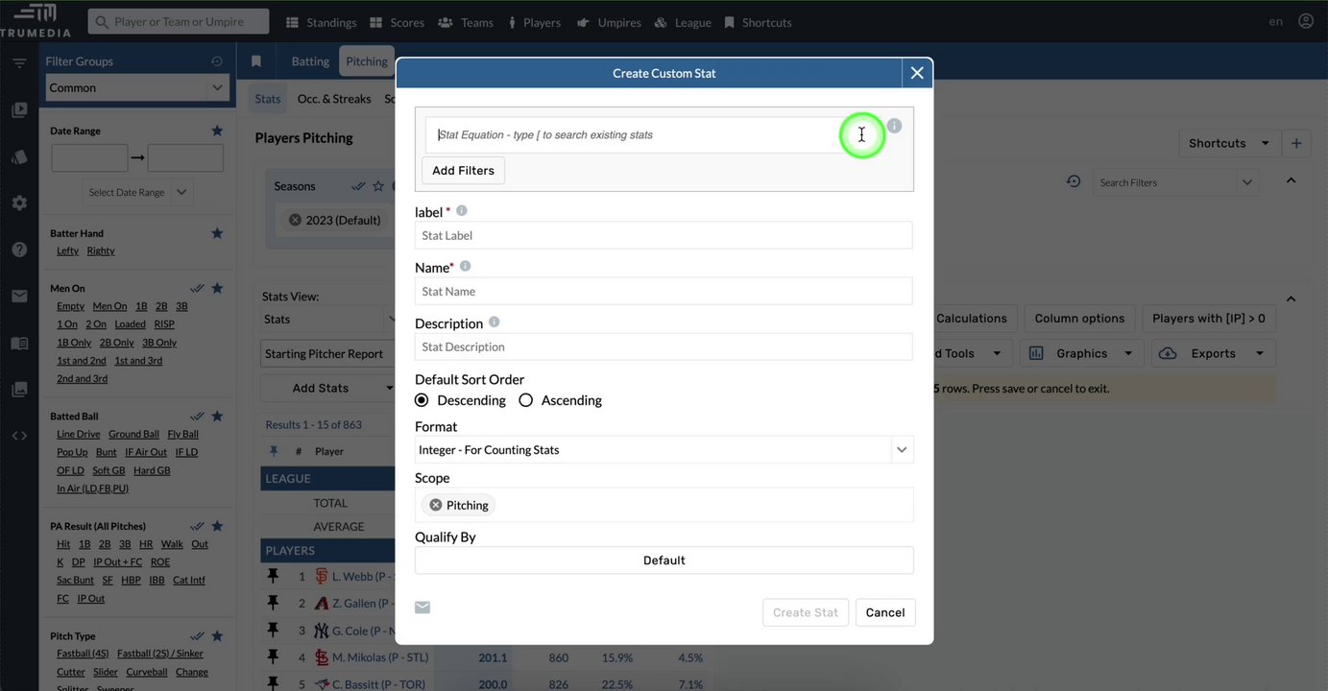
Task: Click the info icon next to Description
Action: [x=495, y=322]
